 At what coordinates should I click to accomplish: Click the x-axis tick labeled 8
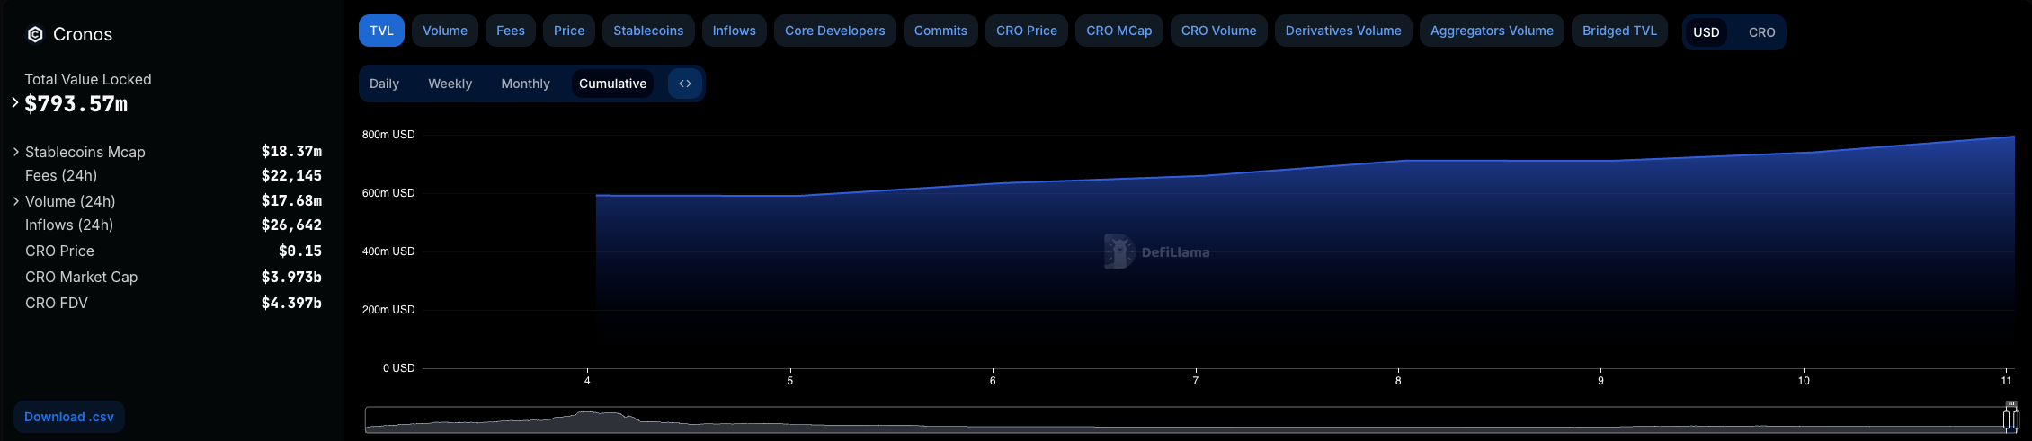[x=1398, y=381]
